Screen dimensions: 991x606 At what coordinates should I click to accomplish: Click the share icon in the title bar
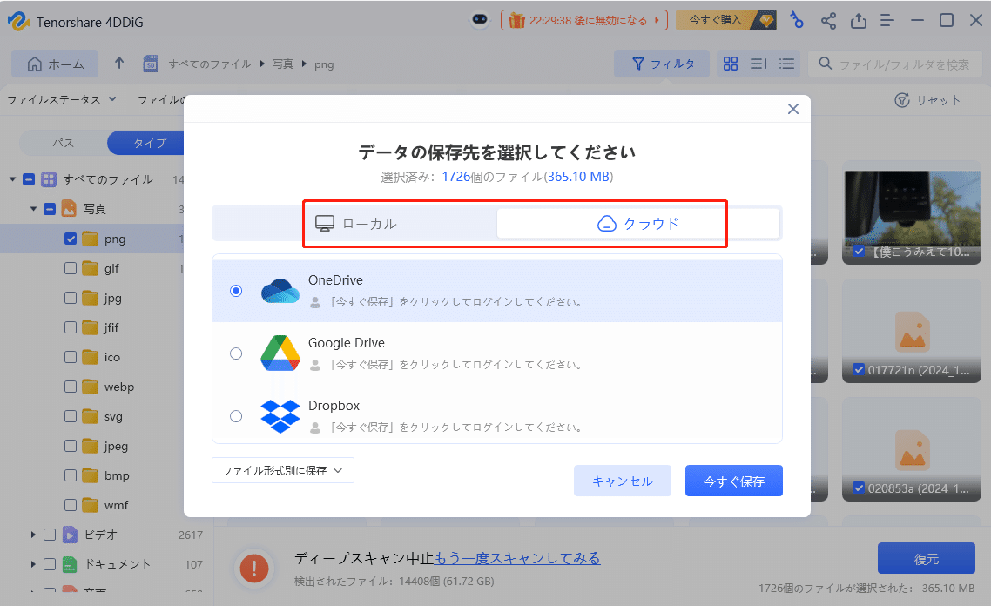pyautogui.click(x=828, y=19)
